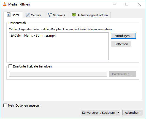Click the Datei tab file-play icon
Screen dimensions: 146x119
pos(9,15)
